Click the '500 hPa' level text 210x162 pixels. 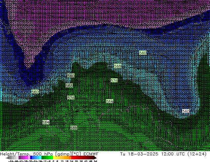pyautogui.click(x=43, y=154)
